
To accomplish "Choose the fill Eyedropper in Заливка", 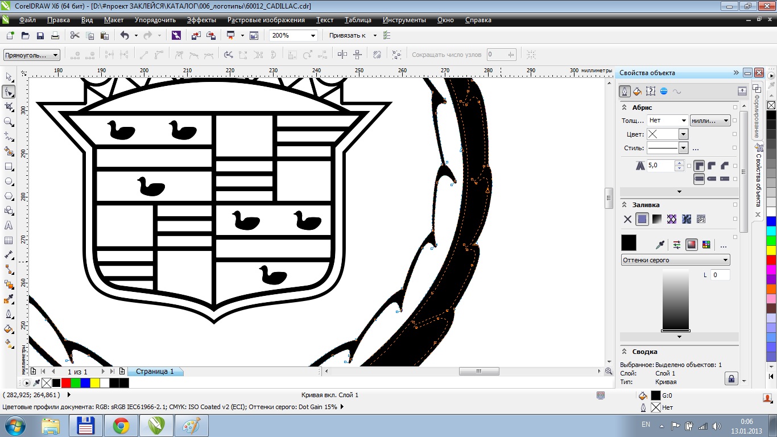I will coord(660,245).
